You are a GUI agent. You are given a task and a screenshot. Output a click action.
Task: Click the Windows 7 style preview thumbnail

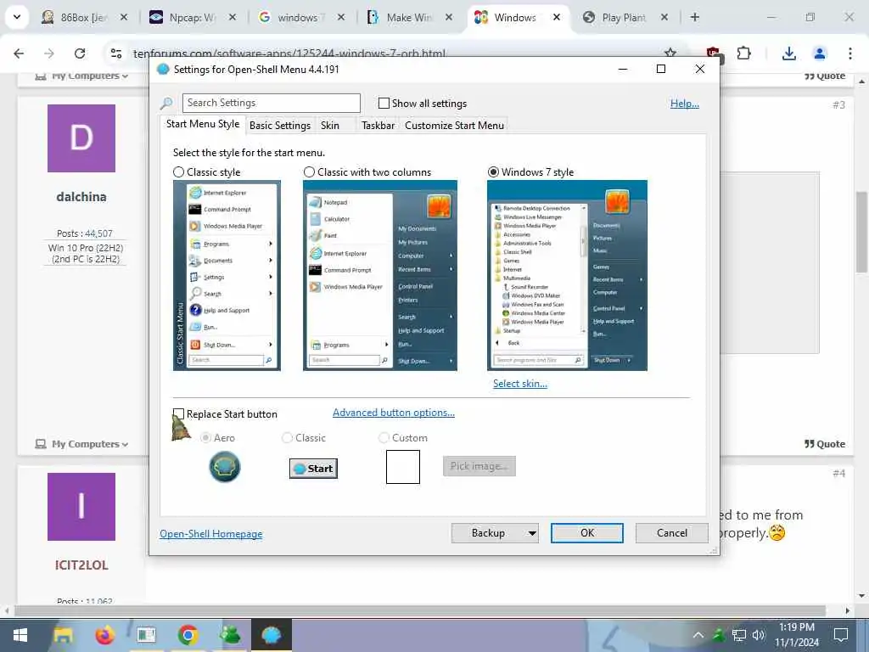pos(567,276)
